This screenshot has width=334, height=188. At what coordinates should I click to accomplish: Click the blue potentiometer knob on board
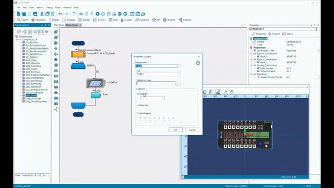pos(260,144)
